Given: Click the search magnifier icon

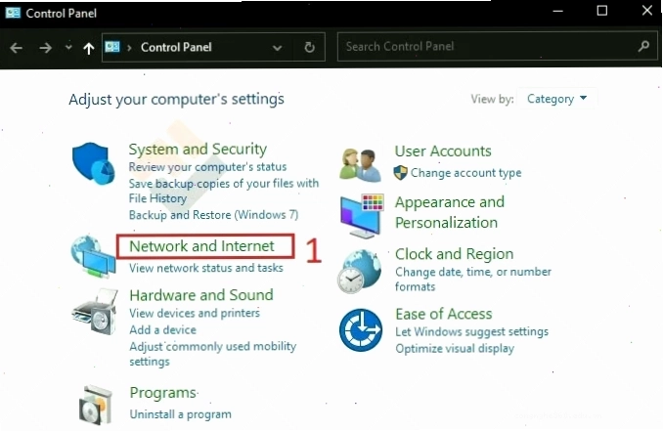Looking at the screenshot, I should click(644, 46).
